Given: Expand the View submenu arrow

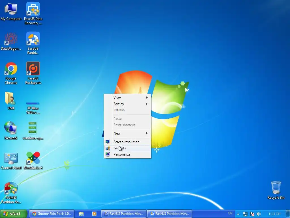Looking at the screenshot, I should 147,98.
